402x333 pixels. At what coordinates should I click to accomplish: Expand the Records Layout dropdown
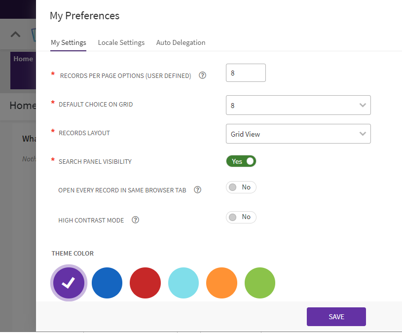(x=298, y=134)
